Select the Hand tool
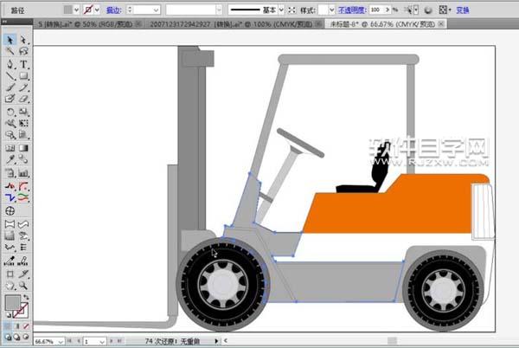 (10, 284)
